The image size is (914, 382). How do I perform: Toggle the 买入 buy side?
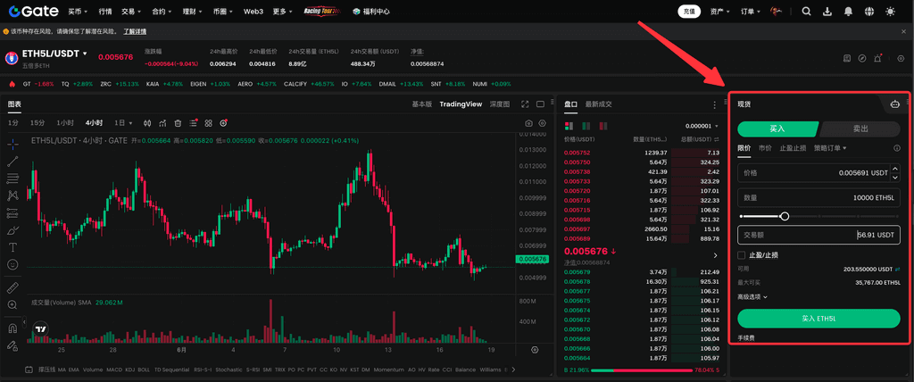[x=777, y=129]
